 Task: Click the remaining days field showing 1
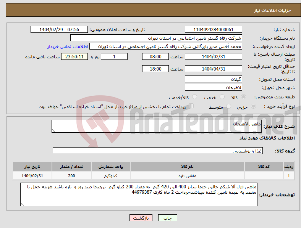click(114, 57)
